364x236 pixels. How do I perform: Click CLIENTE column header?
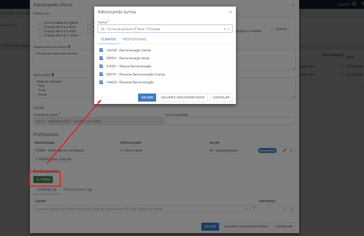pyautogui.click(x=40, y=201)
